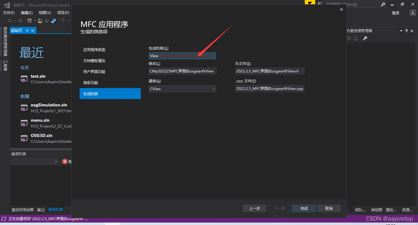418x225 pixels.
Task: Click the 类名 input field
Action: pyautogui.click(x=182, y=71)
